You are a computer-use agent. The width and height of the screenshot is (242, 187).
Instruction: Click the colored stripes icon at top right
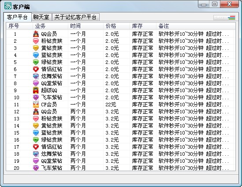(x=231, y=18)
